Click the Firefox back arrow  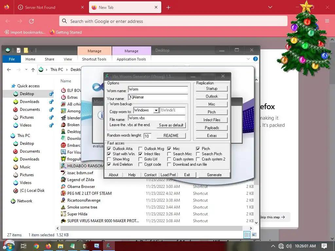pos(8,21)
